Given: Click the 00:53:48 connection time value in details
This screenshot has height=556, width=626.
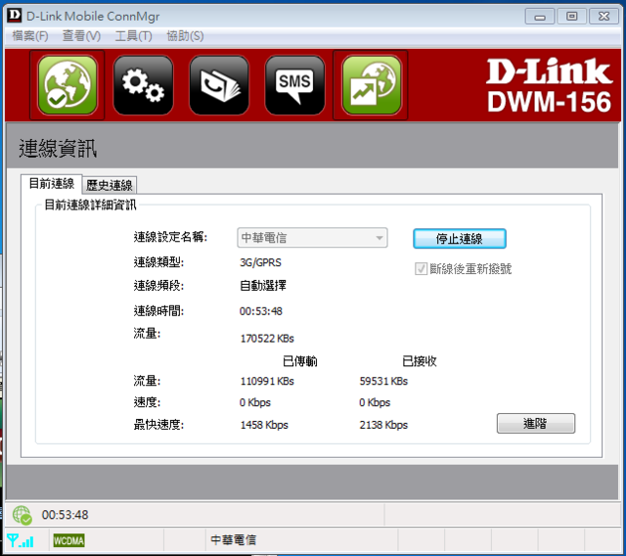Looking at the screenshot, I should 261,311.
